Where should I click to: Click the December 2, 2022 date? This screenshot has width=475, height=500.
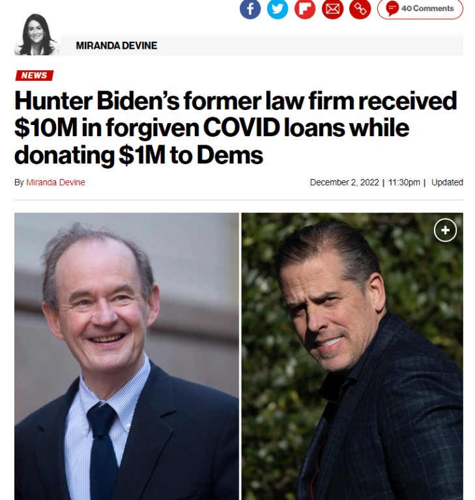(x=344, y=182)
